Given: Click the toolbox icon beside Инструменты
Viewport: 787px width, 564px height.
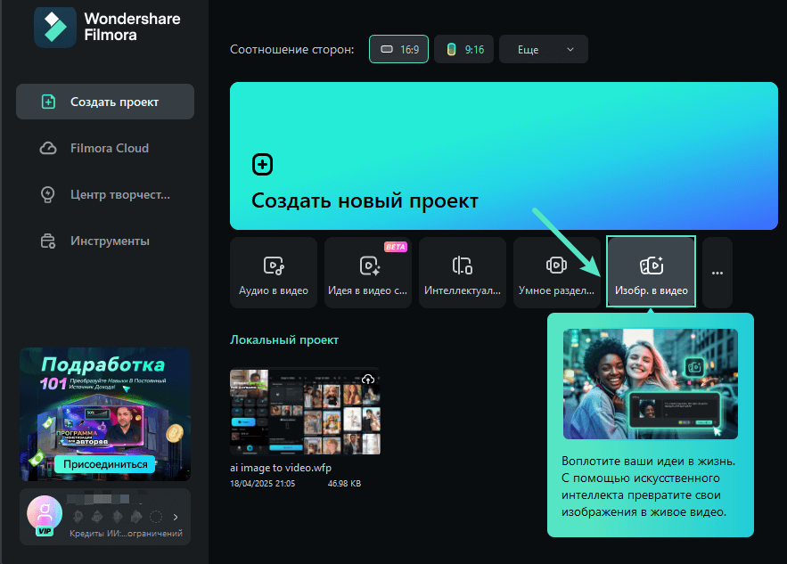Looking at the screenshot, I should [48, 241].
